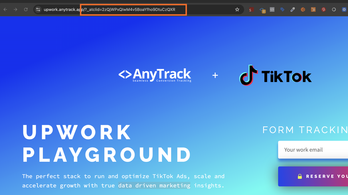The image size is (348, 195).
Task: Open the circular ring extension icon
Action: click(x=334, y=9)
